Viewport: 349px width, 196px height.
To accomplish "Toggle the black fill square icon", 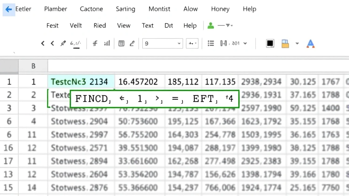I will (x=270, y=43).
